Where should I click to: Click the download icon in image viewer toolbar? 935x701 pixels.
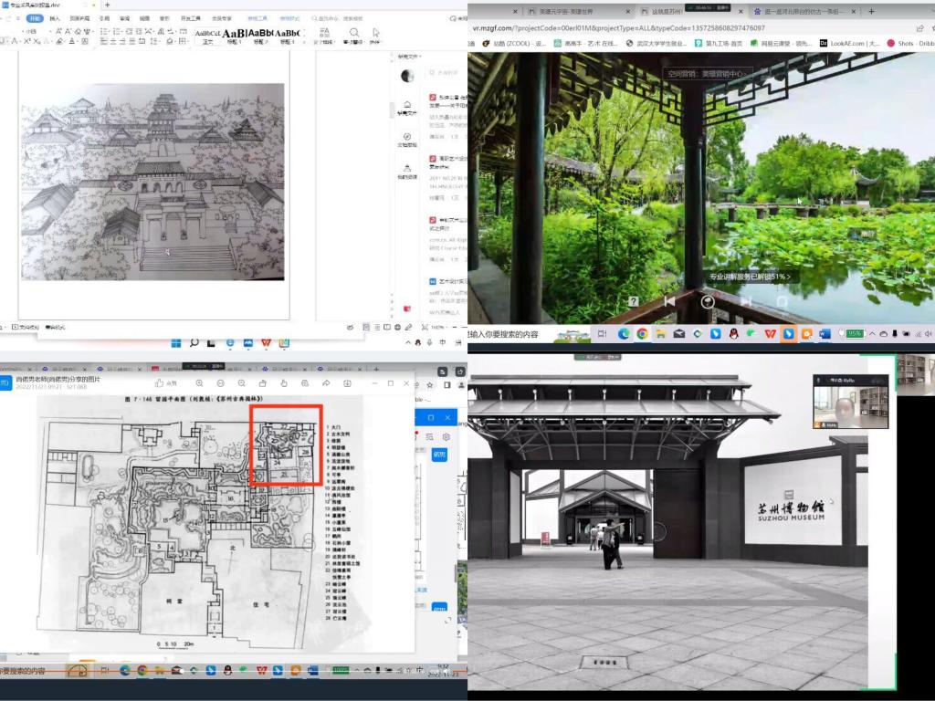[x=347, y=383]
